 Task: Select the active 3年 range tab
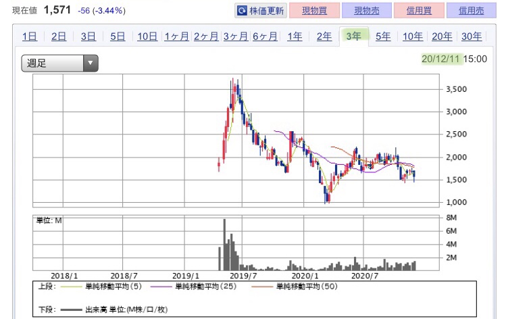pyautogui.click(x=354, y=36)
